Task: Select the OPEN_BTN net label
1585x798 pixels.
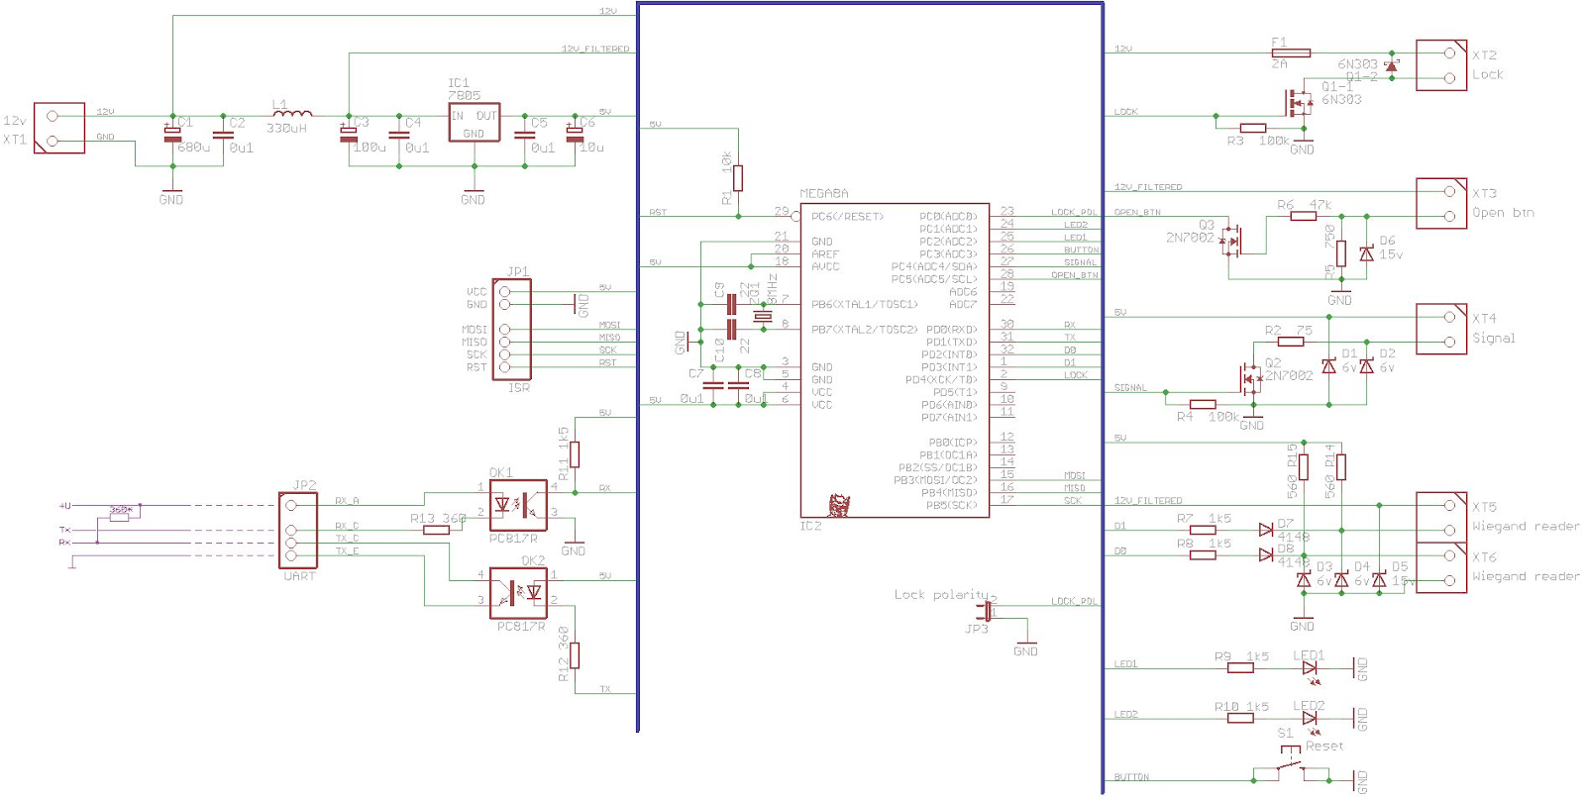Action: tap(1137, 212)
